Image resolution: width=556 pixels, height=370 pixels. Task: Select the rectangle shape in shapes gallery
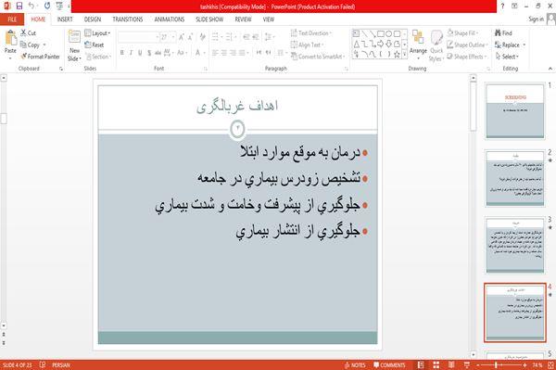click(x=381, y=34)
